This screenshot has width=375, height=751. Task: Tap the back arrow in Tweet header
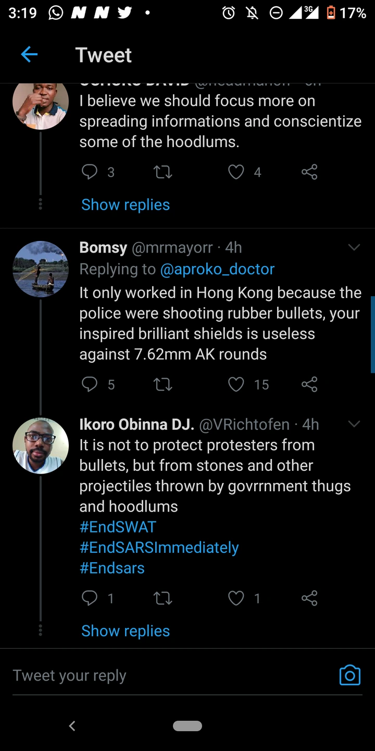tap(29, 54)
